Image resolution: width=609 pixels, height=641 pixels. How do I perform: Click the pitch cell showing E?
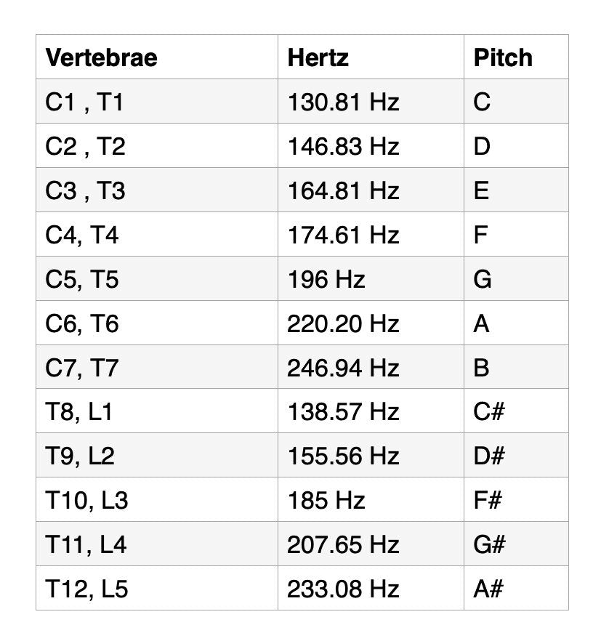tap(516, 190)
